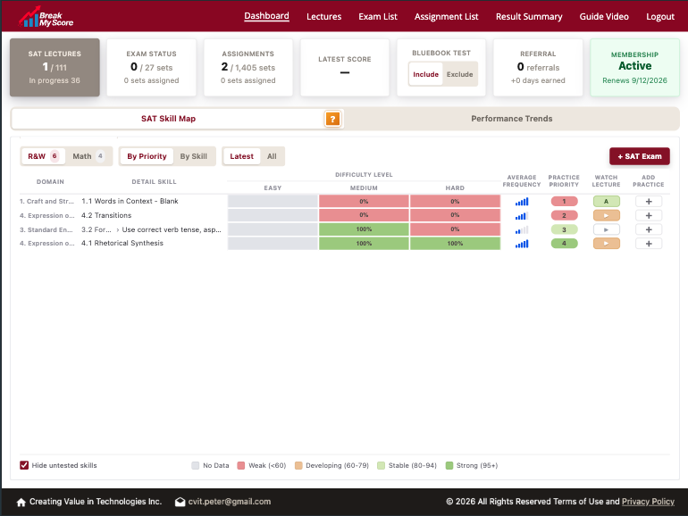Open Result Summary
This screenshot has height=516, width=688.
[x=529, y=17]
